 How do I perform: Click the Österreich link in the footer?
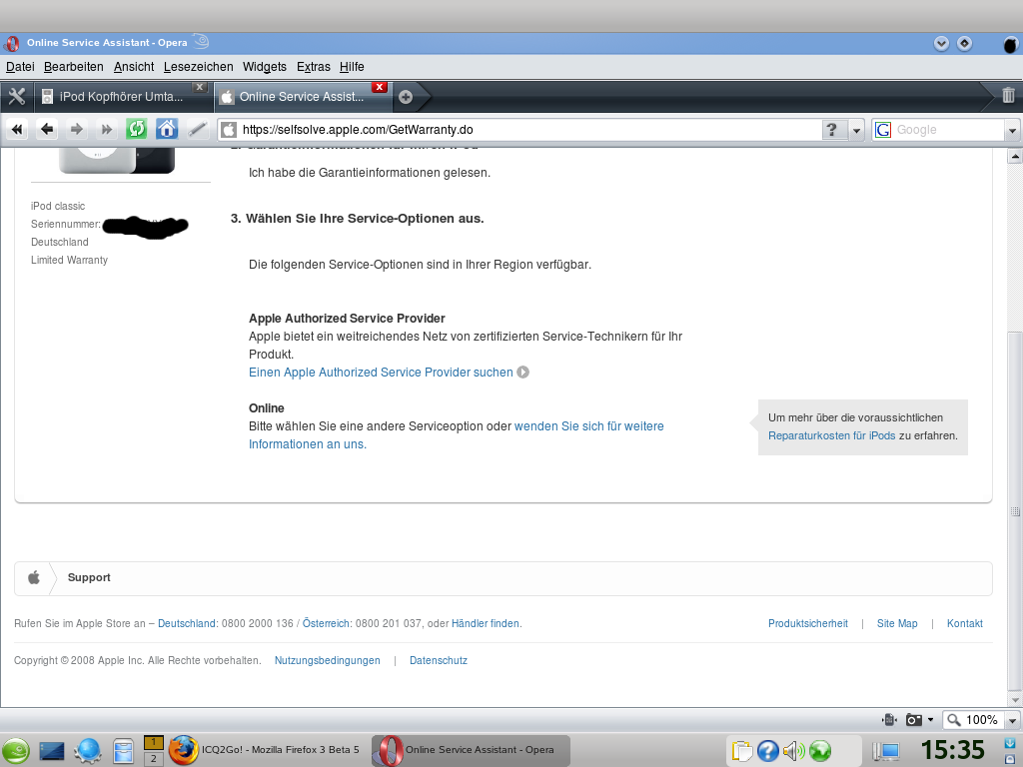click(x=327, y=623)
